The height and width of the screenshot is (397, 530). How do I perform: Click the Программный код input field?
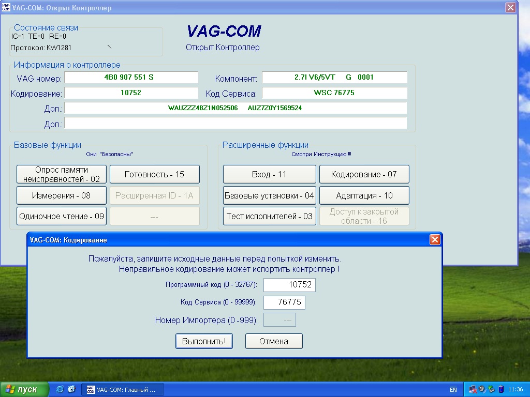(289, 285)
